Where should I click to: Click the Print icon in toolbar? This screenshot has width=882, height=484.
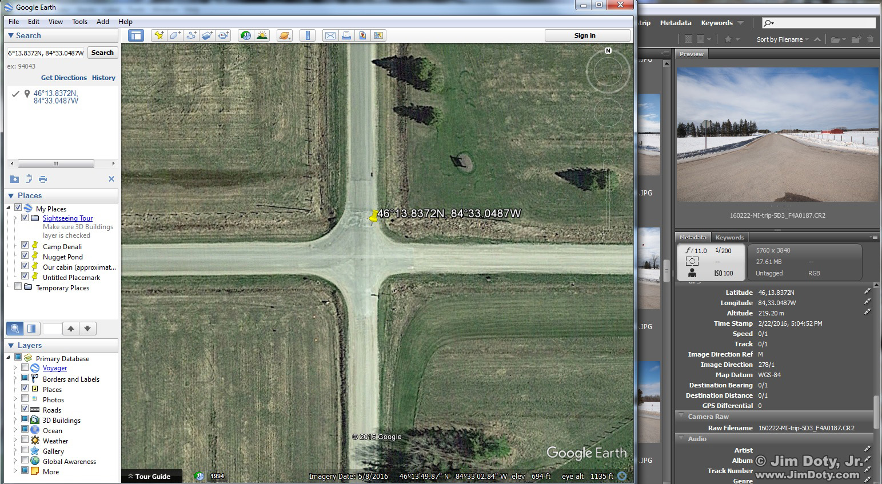pos(346,35)
